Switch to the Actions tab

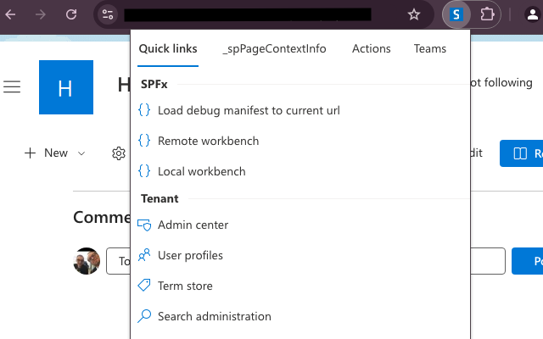[371, 49]
